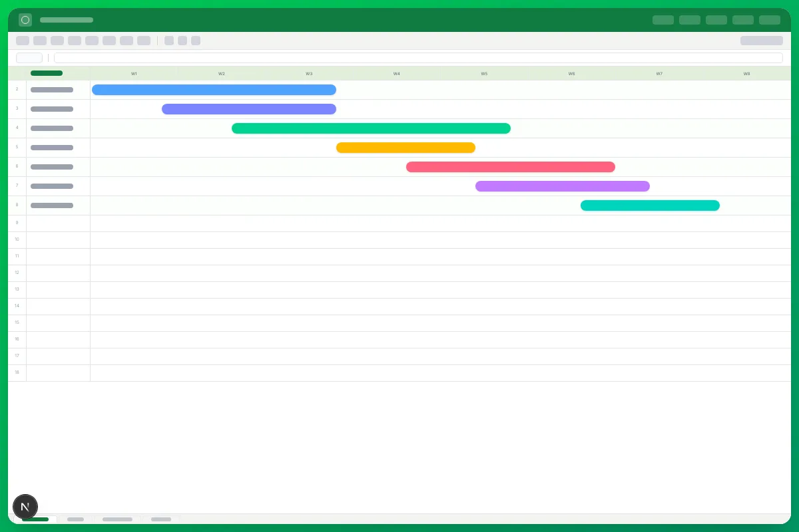Select the W4 week column header
The width and height of the screenshot is (799, 532).
(397, 74)
